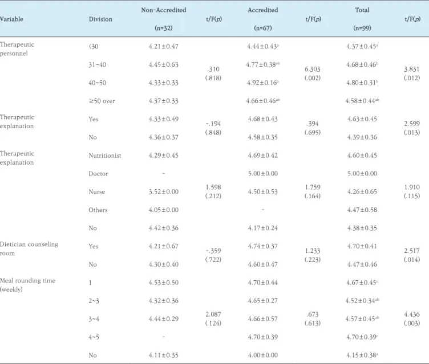Select the 'Variable' column header
This screenshot has height=364, width=429.
11,19
